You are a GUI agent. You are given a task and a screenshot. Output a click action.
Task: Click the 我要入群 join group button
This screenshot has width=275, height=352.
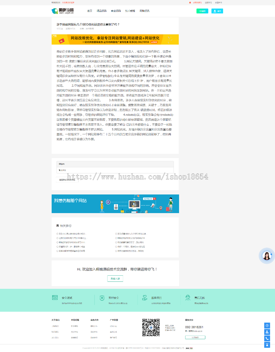click(x=115, y=278)
